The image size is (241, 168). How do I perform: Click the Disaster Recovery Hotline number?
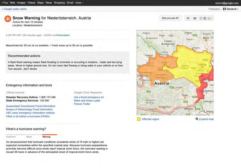(47, 97)
